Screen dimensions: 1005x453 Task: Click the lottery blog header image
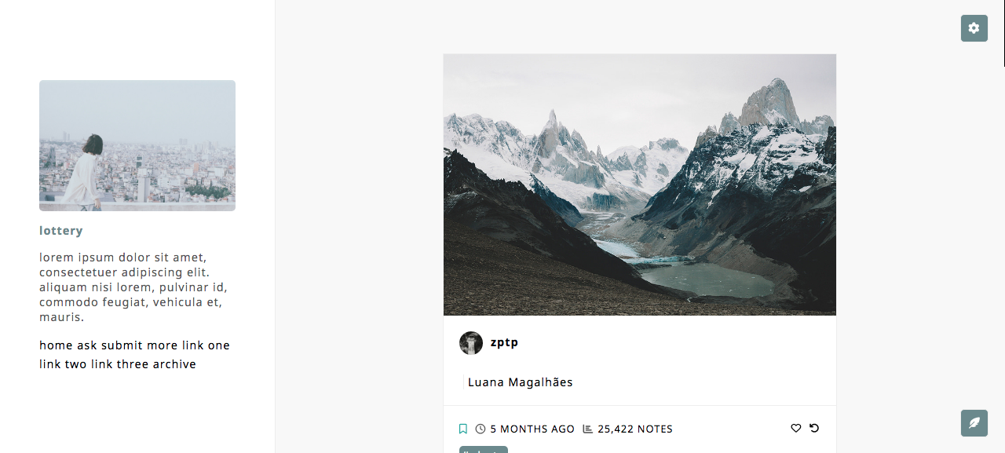137,145
